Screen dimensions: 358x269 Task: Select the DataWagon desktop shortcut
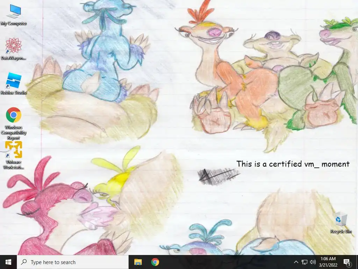(14, 49)
